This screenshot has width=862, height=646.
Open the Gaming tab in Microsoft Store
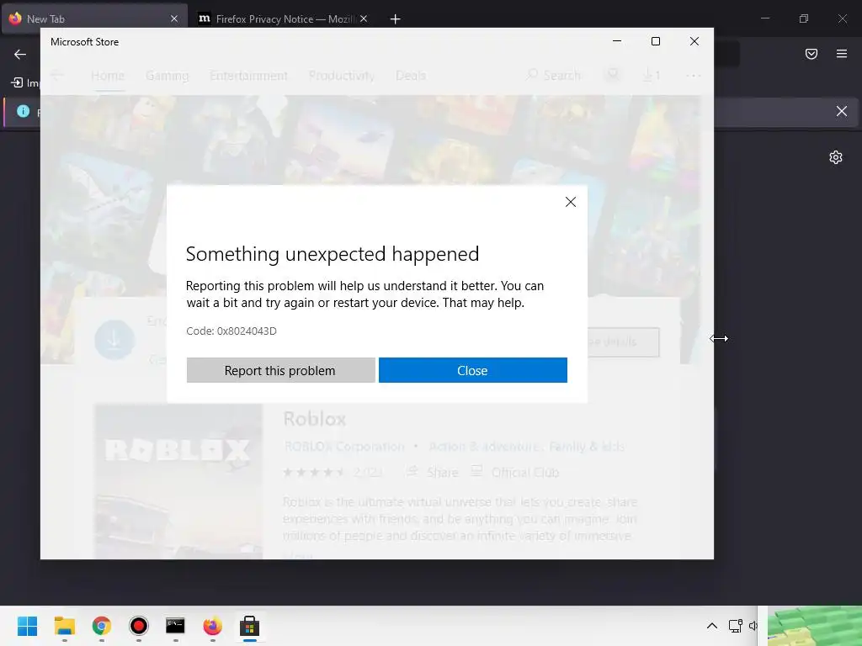[x=168, y=75]
